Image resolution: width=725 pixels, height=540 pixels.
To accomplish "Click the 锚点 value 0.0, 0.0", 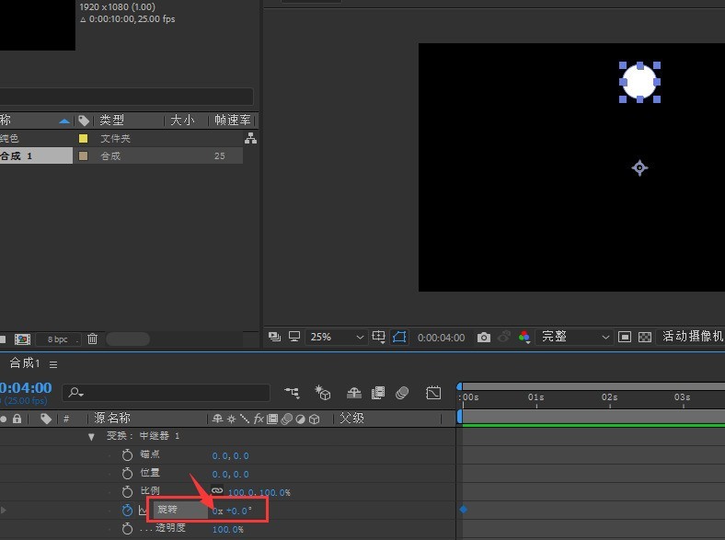I will (x=230, y=456).
